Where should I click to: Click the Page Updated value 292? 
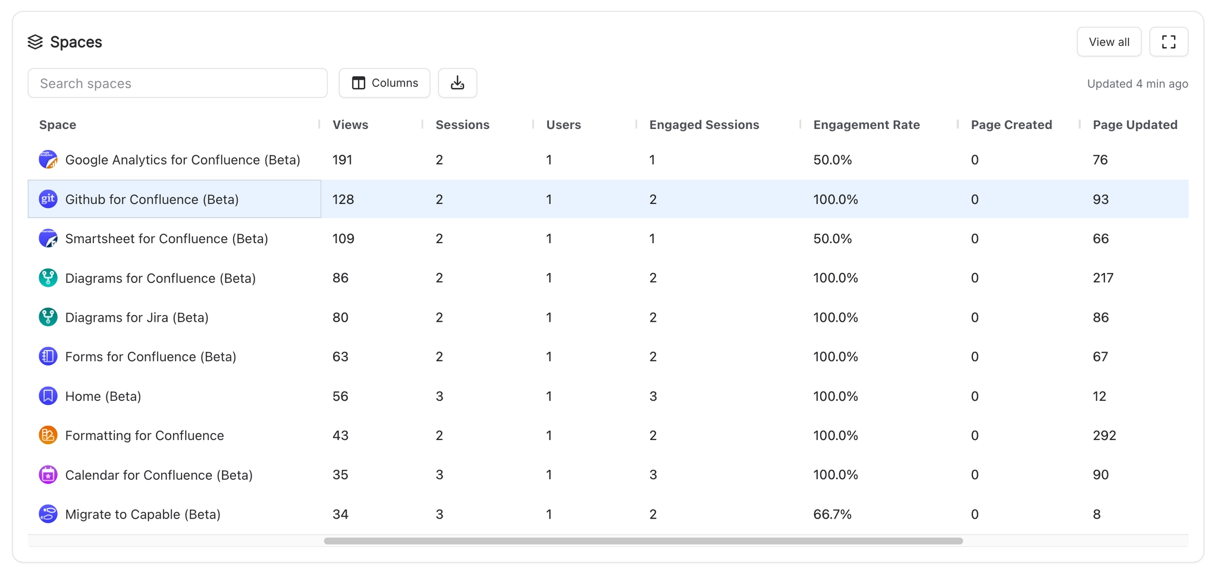click(x=1104, y=435)
